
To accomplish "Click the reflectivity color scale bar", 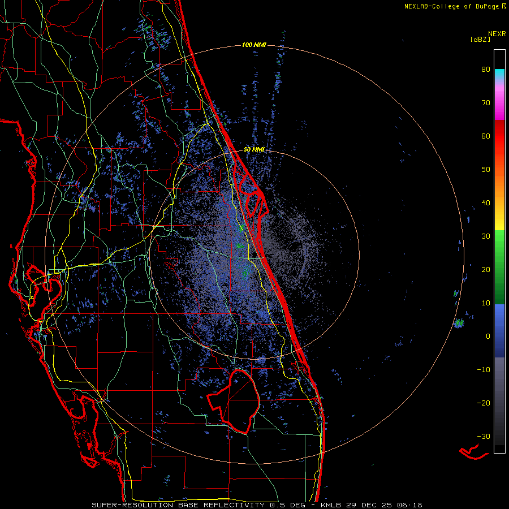I will 499,251.
